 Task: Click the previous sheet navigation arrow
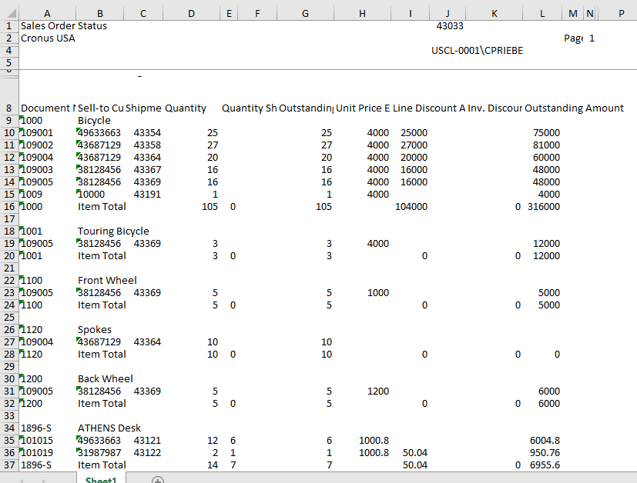click(23, 480)
